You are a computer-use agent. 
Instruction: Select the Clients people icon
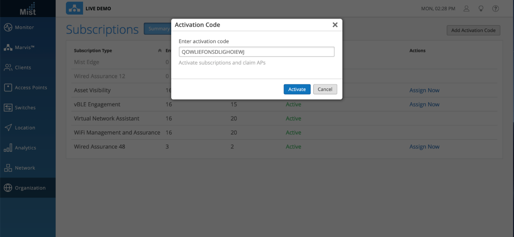[8, 68]
